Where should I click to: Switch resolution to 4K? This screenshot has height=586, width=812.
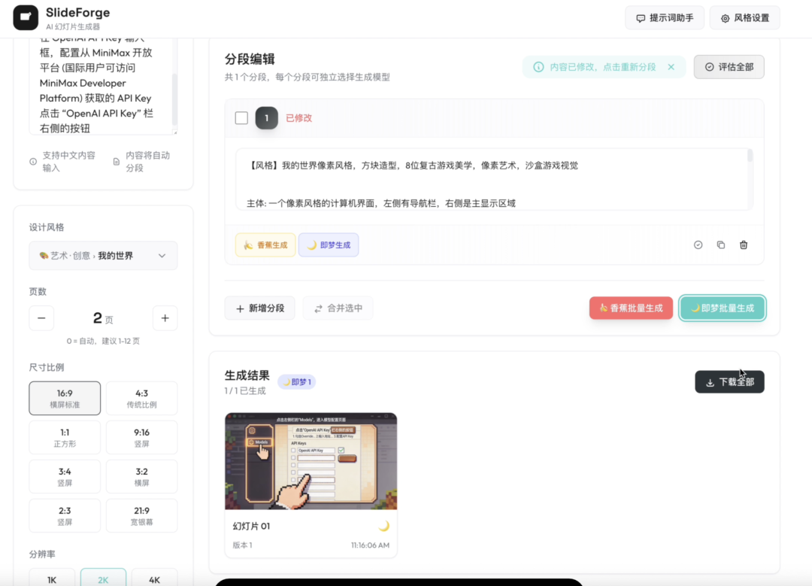pos(154,578)
